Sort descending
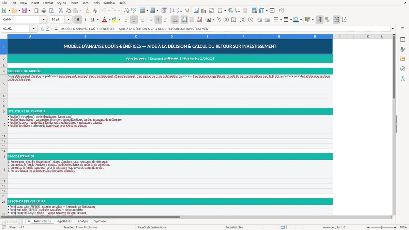This screenshot has width=409, height=230. point(180,11)
